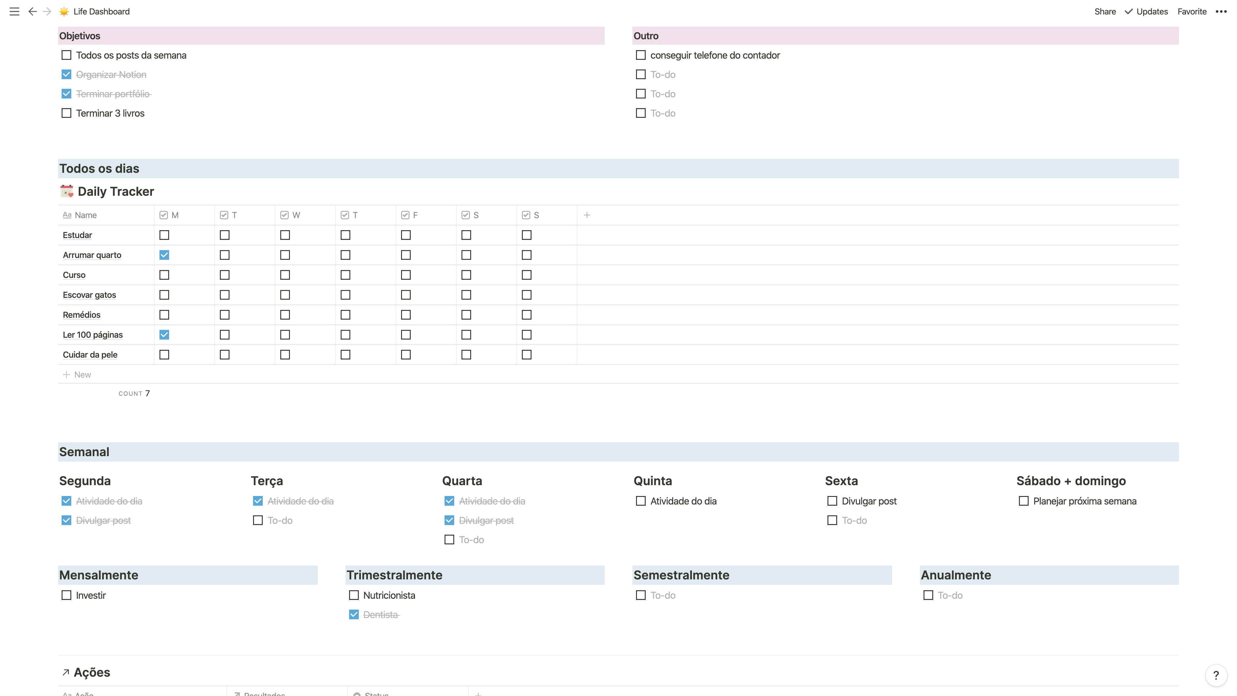Uncheck Arrumar quarto Monday checkbox

click(x=164, y=255)
